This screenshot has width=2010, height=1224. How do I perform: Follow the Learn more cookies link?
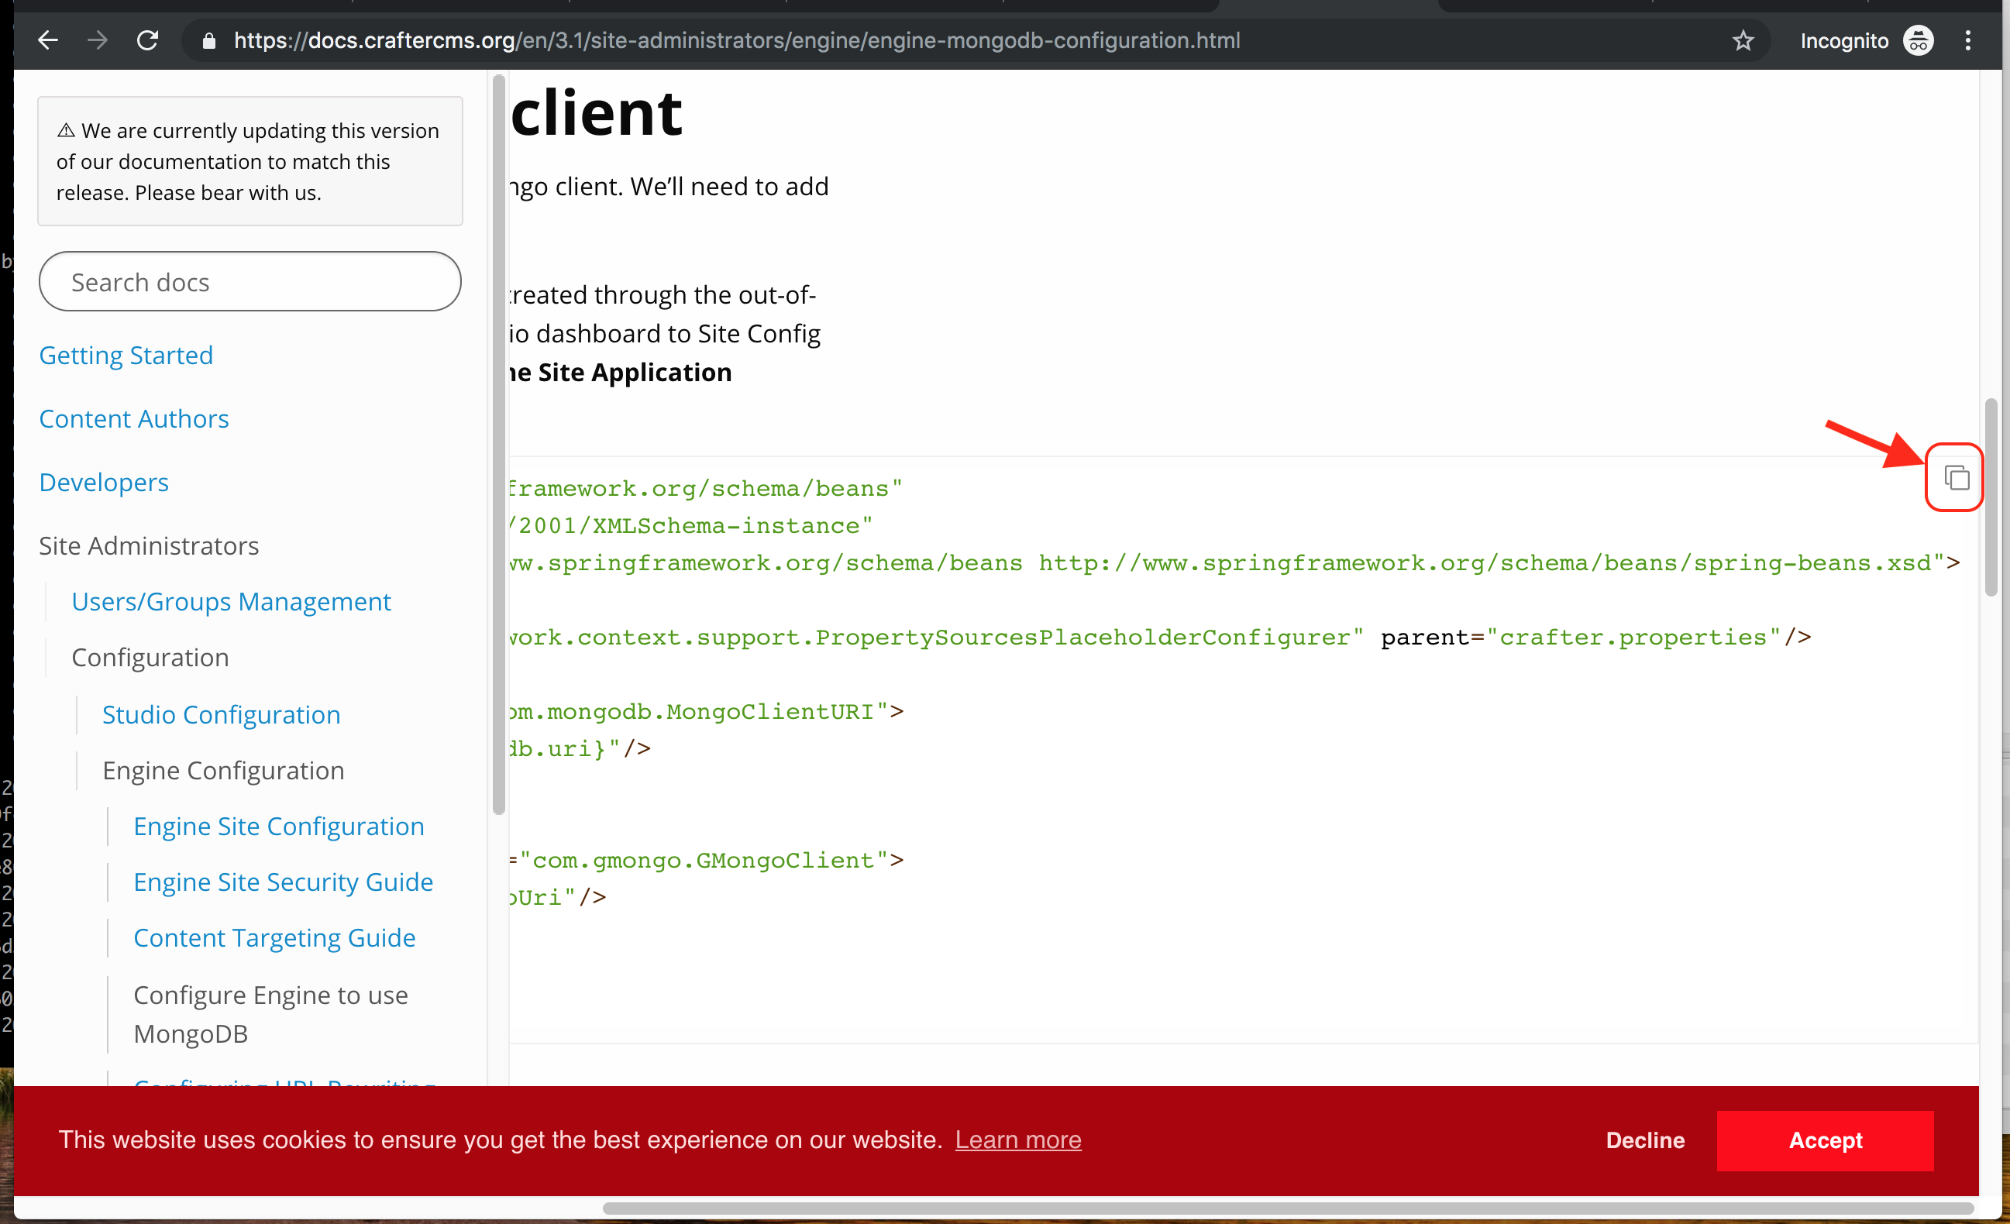tap(1017, 1140)
